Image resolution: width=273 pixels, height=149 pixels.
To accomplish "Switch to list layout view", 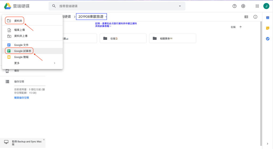I will click(246, 17).
